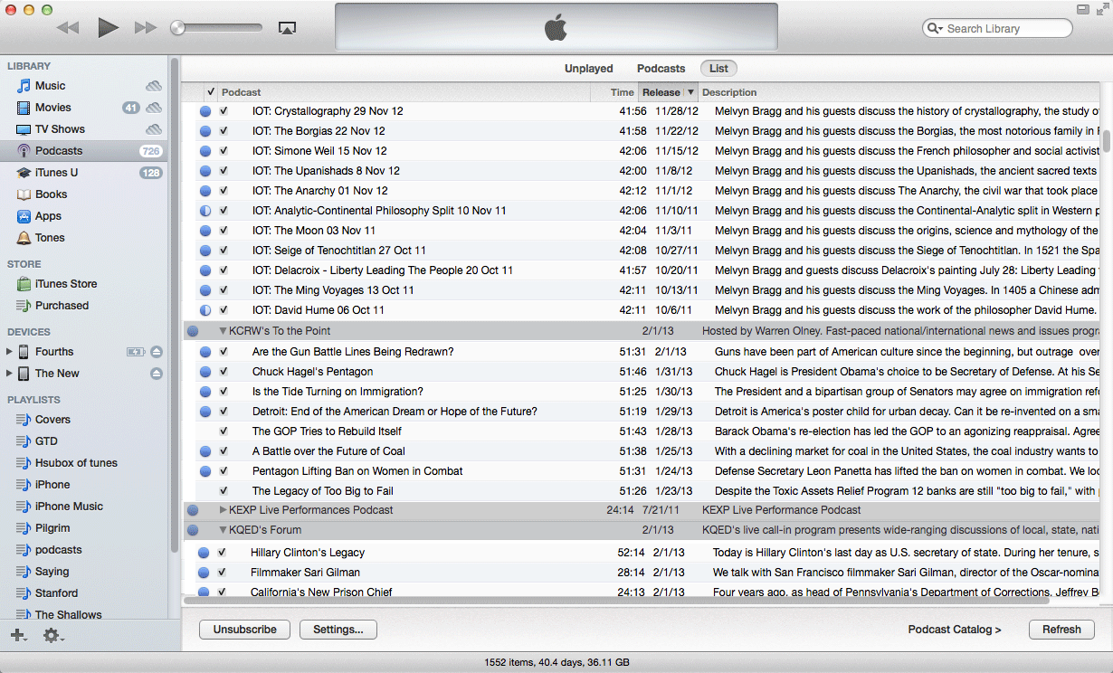Click half-played dot for IOT: David Hume
The width and height of the screenshot is (1113, 673).
[x=205, y=310]
